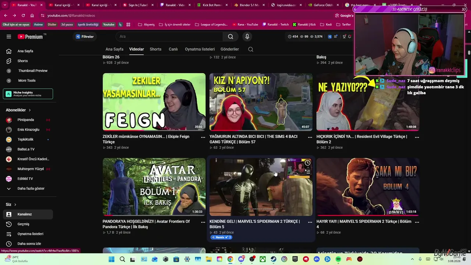Open İş için önemli siteler folder
This screenshot has height=265, width=471.
click(175, 24)
